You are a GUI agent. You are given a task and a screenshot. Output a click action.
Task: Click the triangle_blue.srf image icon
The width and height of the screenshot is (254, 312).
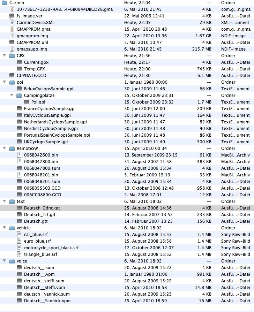click(x=19, y=254)
